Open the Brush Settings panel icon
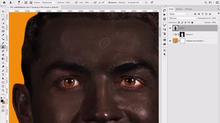The image size is (220, 123). [x=164, y=25]
